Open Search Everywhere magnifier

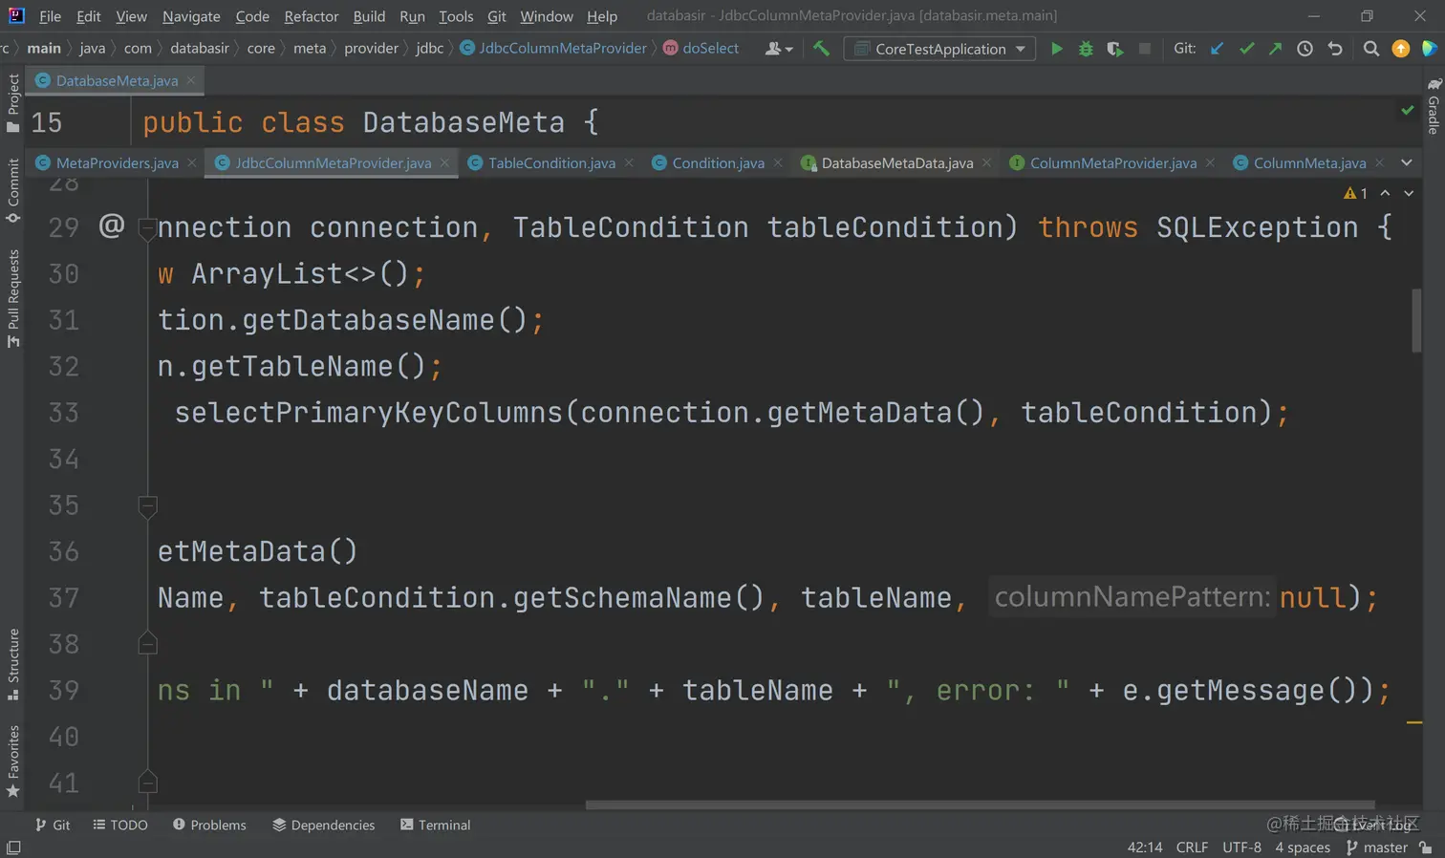click(1370, 49)
